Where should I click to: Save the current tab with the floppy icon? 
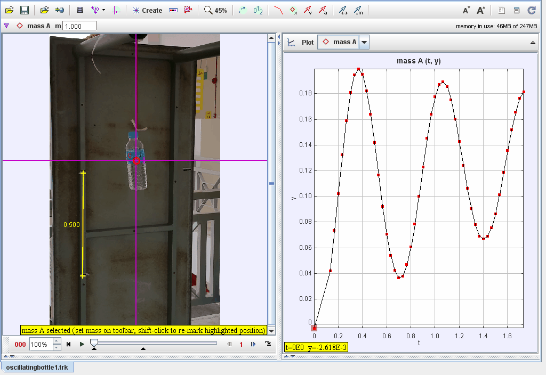pyautogui.click(x=25, y=10)
